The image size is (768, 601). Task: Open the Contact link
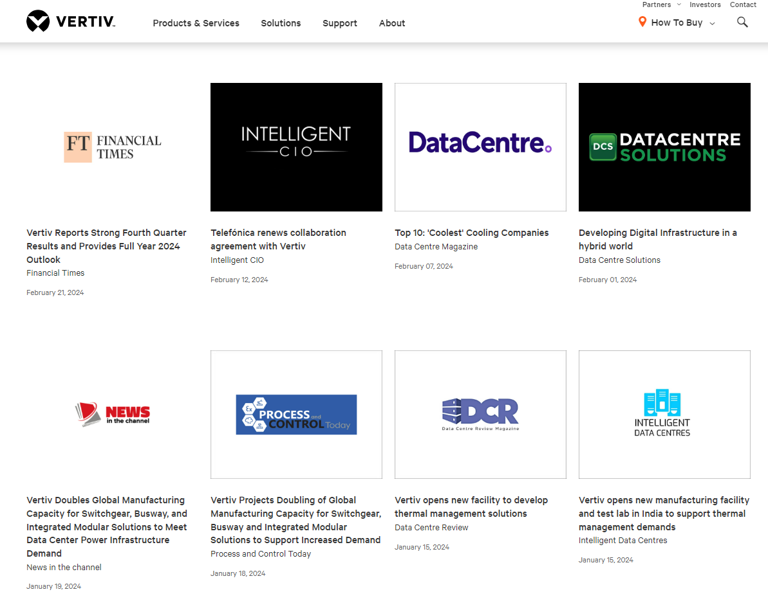(x=743, y=4)
